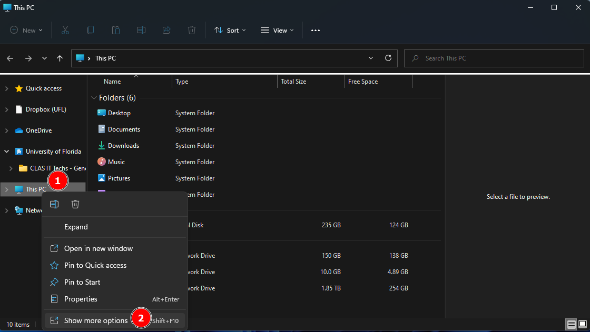
Task: Select the 1.85 TB network drive row
Action: [x=314, y=288]
